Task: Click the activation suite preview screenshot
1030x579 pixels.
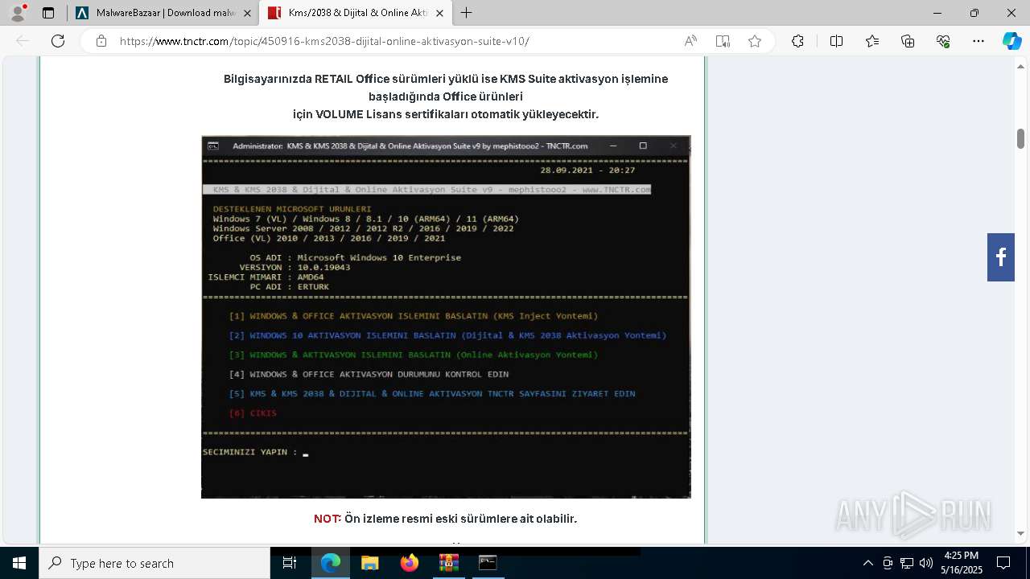Action: (x=446, y=317)
